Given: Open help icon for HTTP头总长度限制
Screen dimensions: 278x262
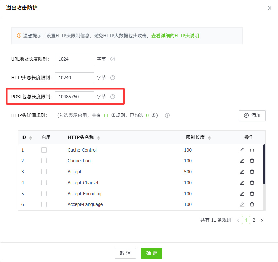Looking at the screenshot, I should [x=113, y=78].
